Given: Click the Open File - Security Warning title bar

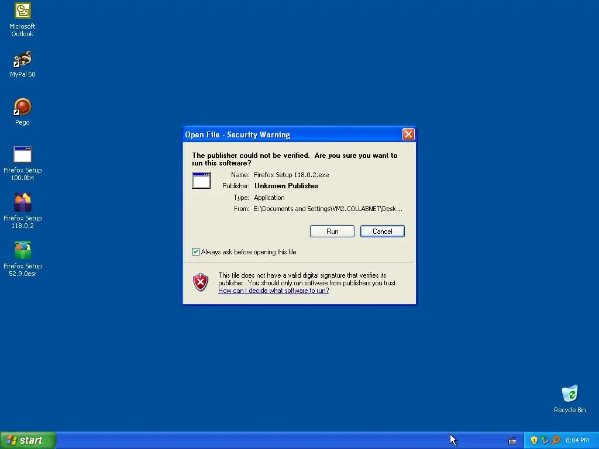Looking at the screenshot, I should tap(292, 134).
